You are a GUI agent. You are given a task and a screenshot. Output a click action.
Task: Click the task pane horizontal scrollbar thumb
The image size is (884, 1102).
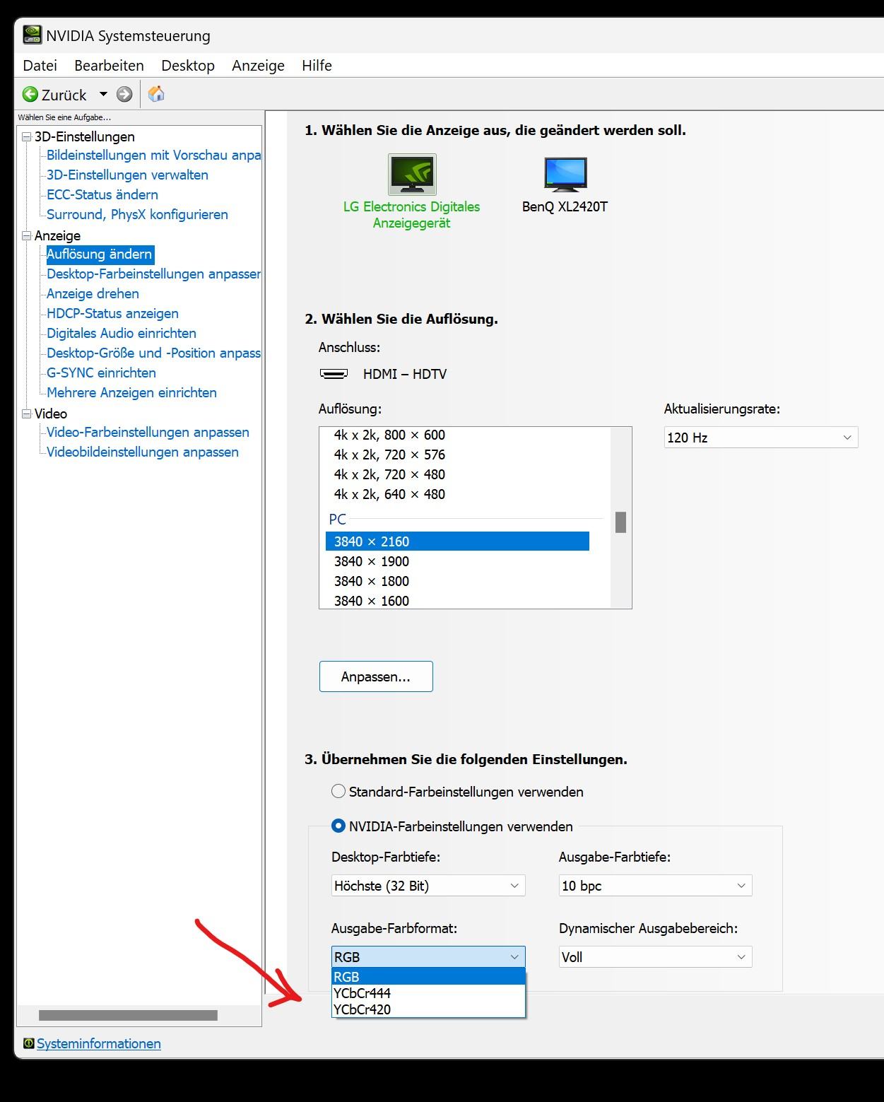(x=128, y=1016)
